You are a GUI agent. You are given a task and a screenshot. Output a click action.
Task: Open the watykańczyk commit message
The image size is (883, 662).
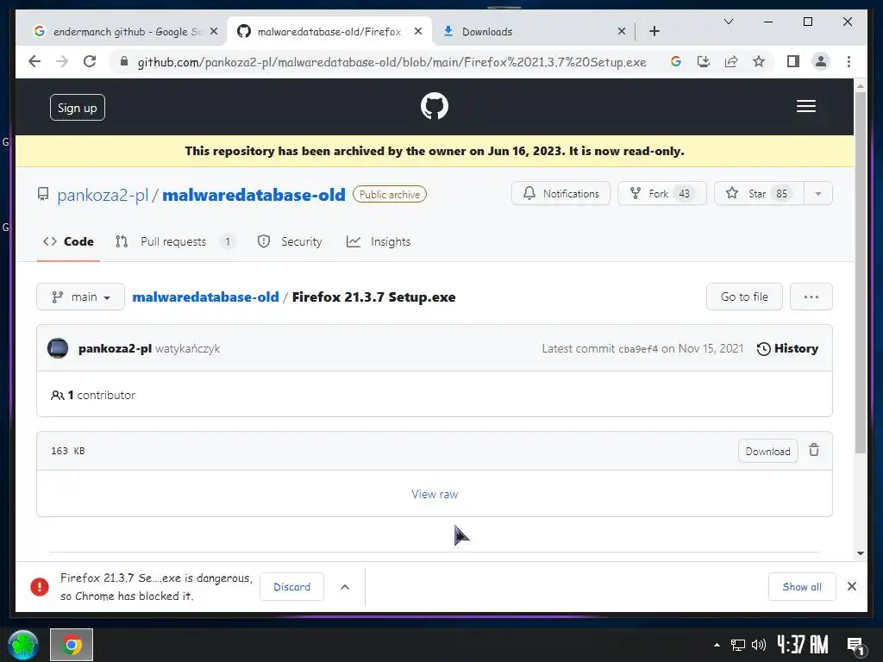coord(187,348)
